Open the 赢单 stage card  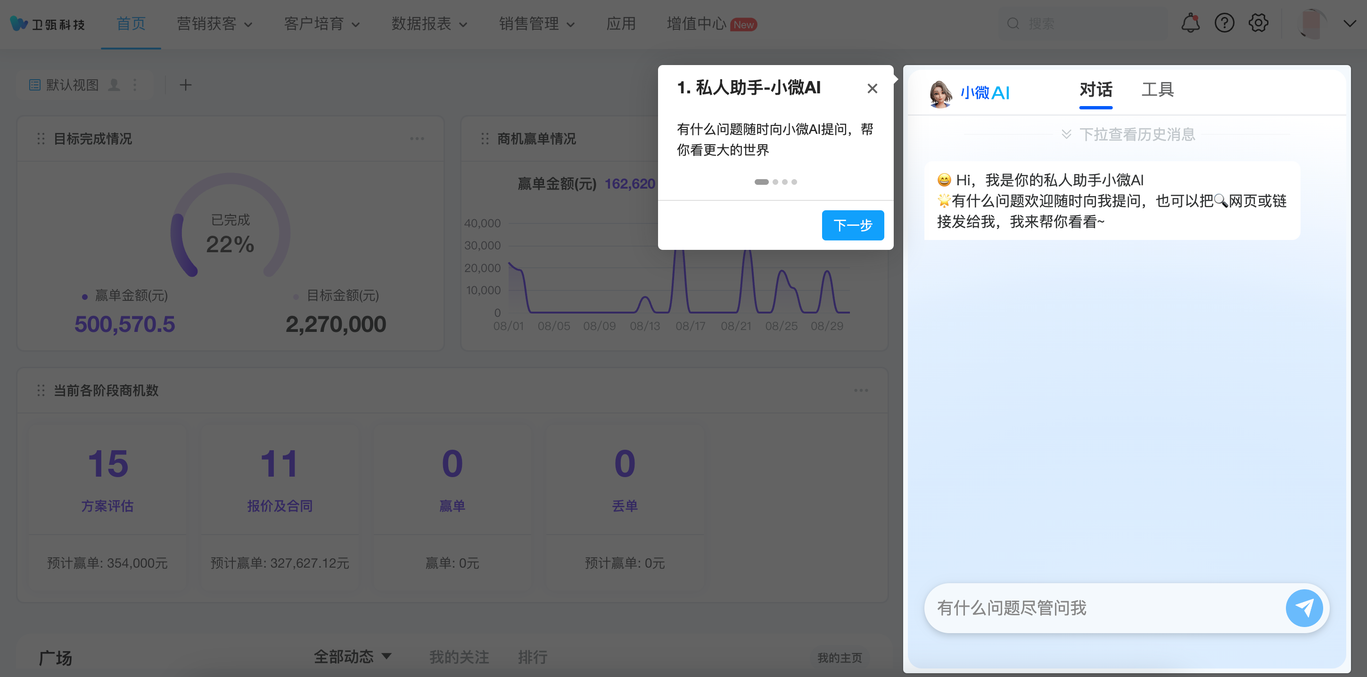click(x=452, y=508)
